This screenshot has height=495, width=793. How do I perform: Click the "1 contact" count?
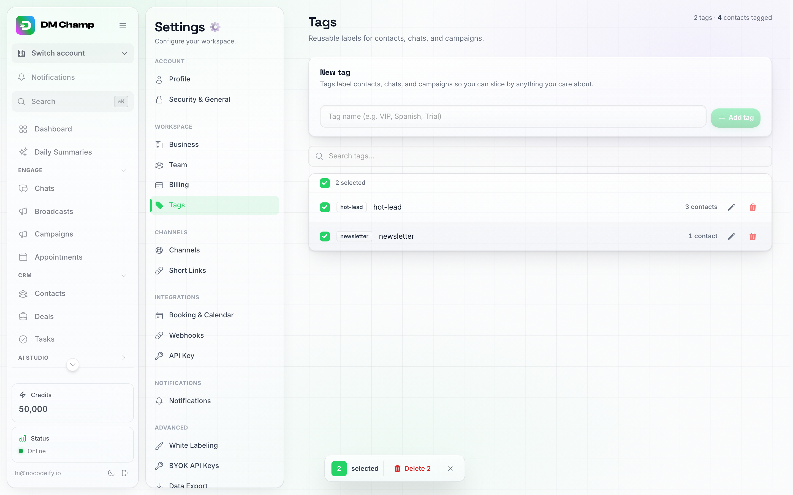tap(703, 236)
